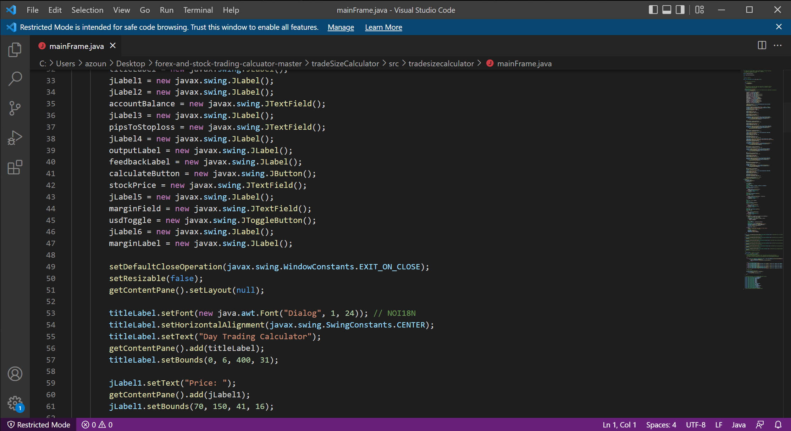Click line number 49 in the gutter
Screen dimensions: 791x431
point(51,267)
